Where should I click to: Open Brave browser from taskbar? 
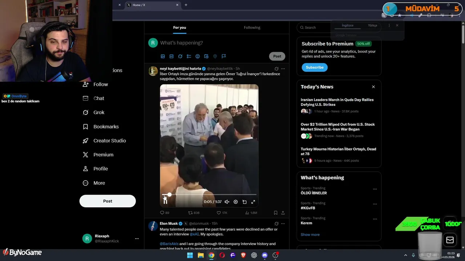pyautogui.click(x=243, y=255)
